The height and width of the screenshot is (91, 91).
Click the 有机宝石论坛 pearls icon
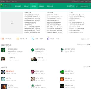33,79
